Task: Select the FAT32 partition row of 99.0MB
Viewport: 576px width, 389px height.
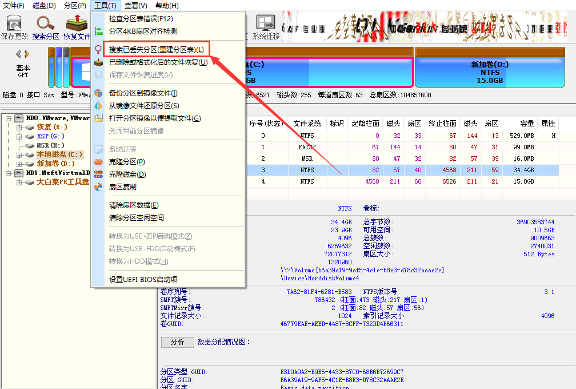Action: coord(402,147)
